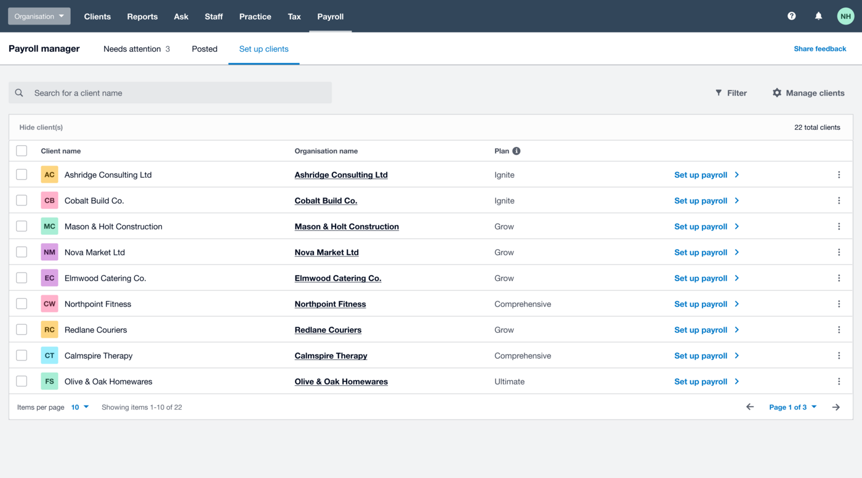The height and width of the screenshot is (478, 862).
Task: Click the Plan column info icon
Action: tap(516, 151)
